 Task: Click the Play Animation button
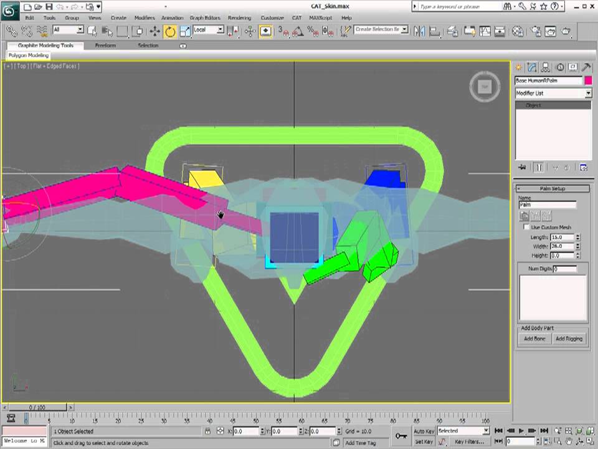[x=521, y=431]
